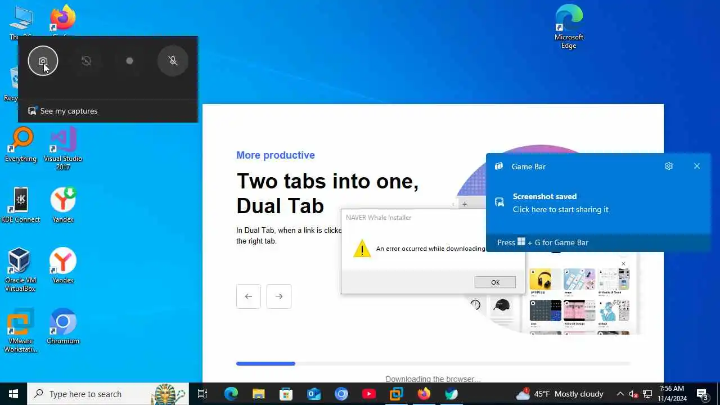
Task: Switch to the Whale installer taskbar icon
Action: click(452, 394)
